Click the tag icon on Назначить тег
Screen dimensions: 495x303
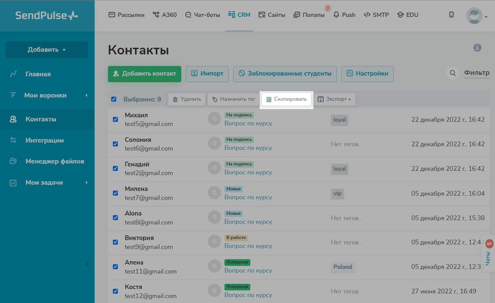(215, 99)
